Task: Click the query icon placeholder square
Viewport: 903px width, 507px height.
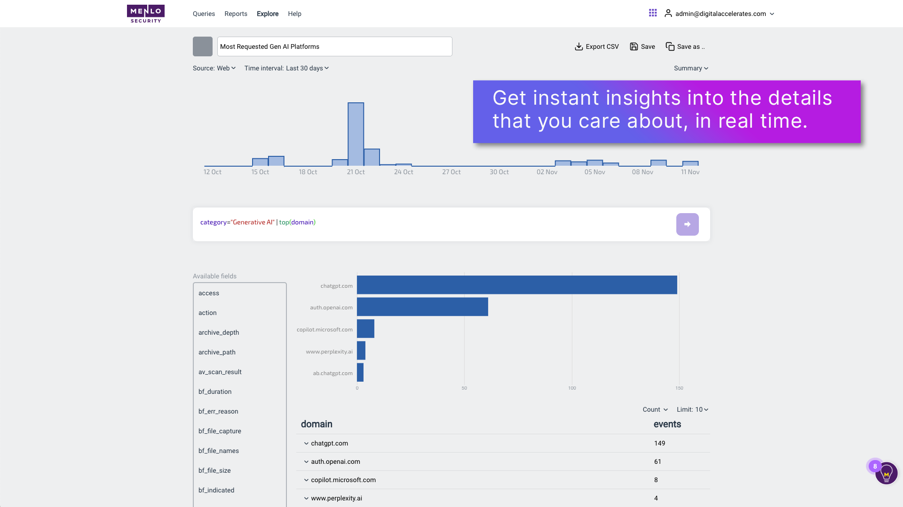Action: 202,46
